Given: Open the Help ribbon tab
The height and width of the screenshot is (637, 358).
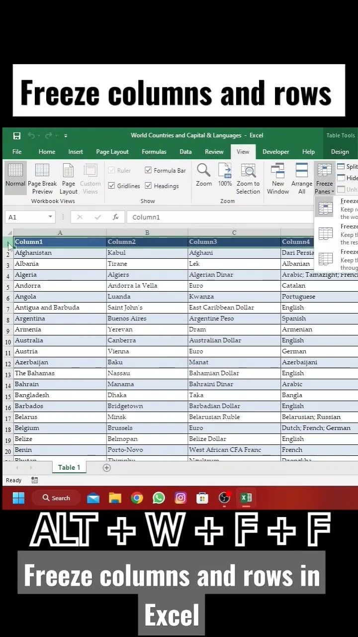Looking at the screenshot, I should [308, 152].
